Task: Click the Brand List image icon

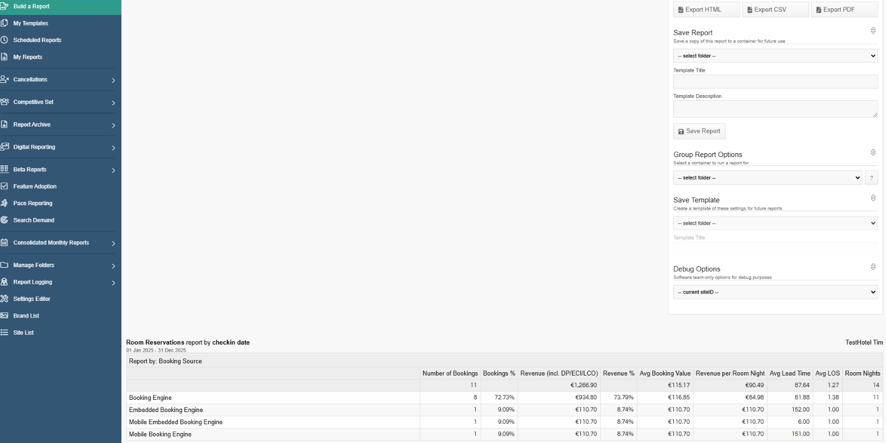Action: [x=4, y=316]
